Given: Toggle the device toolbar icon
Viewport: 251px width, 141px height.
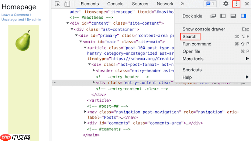Looking at the screenshot, I should (67, 4).
